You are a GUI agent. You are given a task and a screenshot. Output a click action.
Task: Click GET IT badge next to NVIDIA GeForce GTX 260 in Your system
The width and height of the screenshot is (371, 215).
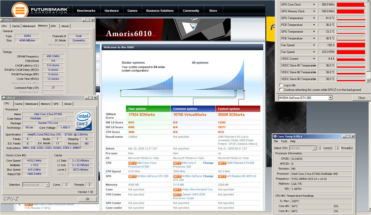(x=132, y=177)
